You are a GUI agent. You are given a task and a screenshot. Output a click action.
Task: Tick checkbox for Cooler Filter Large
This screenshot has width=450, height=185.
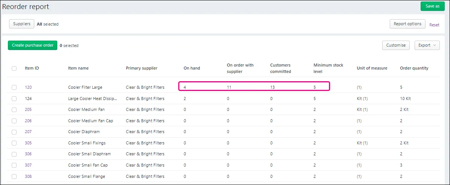pyautogui.click(x=14, y=87)
